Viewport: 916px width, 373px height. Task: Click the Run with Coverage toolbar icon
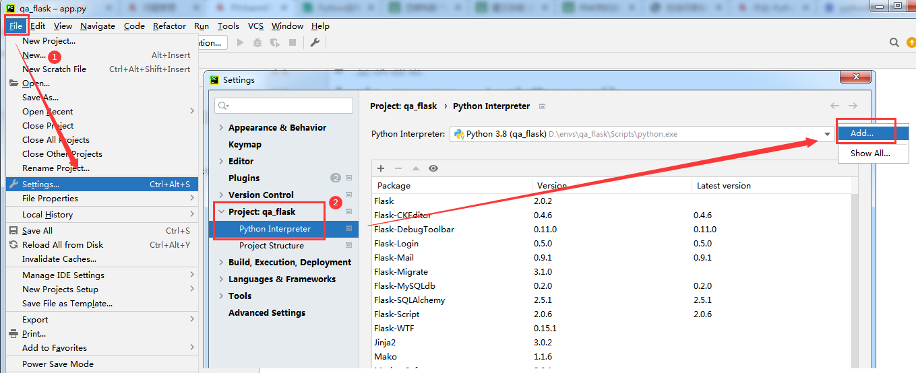pyautogui.click(x=274, y=42)
